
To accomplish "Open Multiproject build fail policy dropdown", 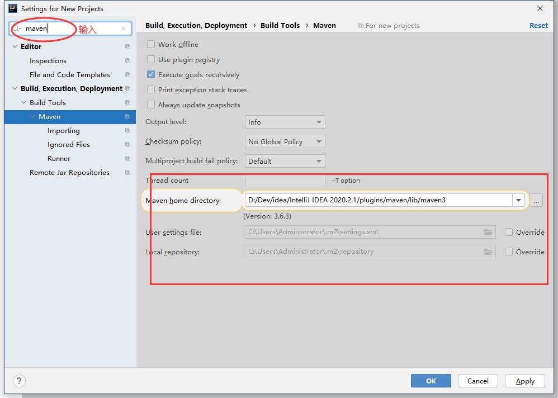I will [x=285, y=161].
